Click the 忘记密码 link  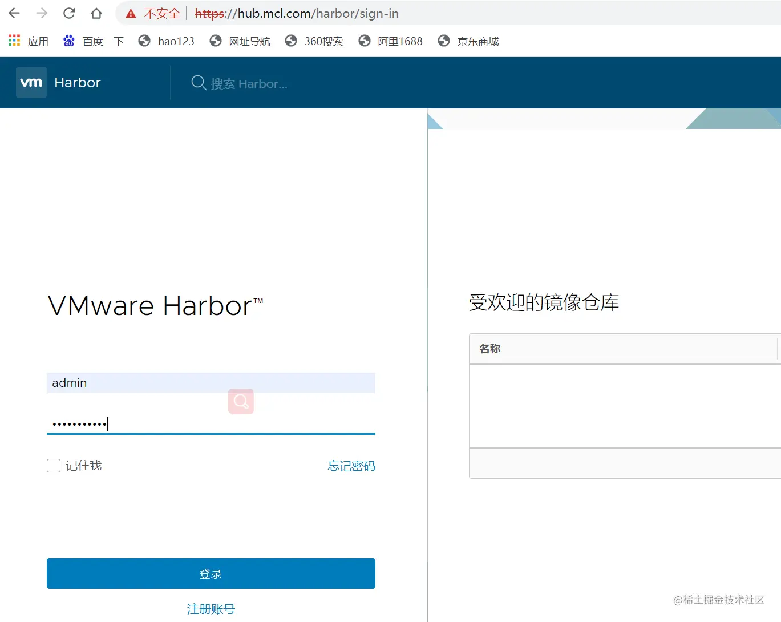[x=351, y=466]
